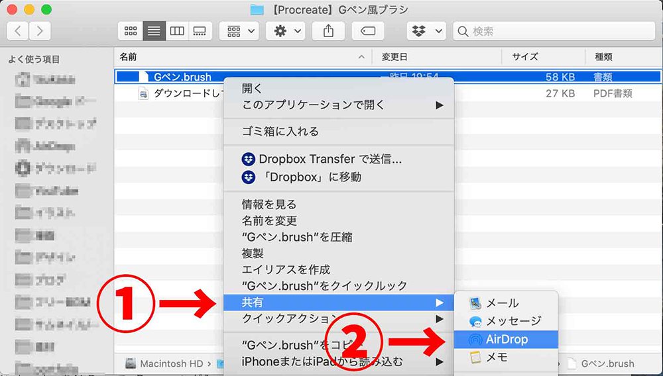Choose 情報を見る menu item
The width and height of the screenshot is (663, 376).
(338, 205)
